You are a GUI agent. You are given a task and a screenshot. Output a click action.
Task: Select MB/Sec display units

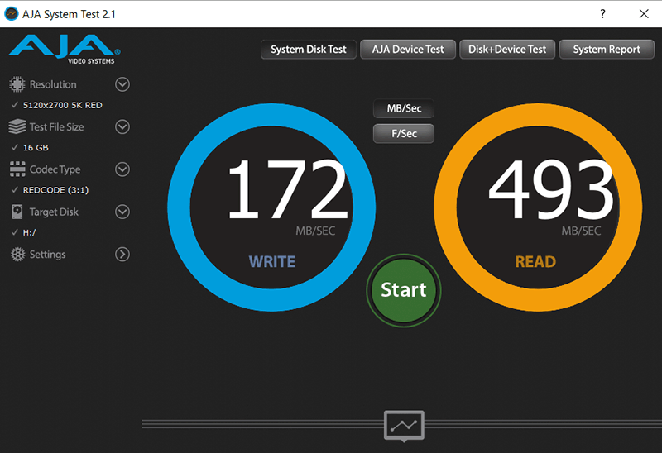tap(404, 108)
